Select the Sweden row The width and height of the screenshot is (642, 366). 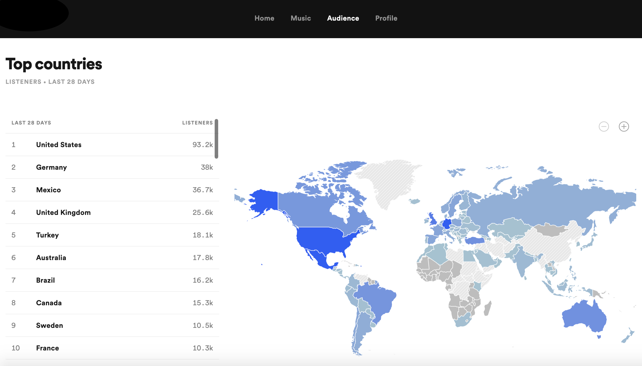(49, 325)
